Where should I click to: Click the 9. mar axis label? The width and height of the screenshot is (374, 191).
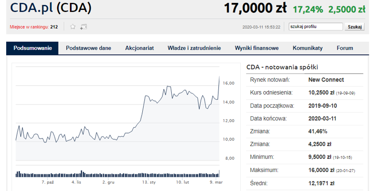pyautogui.click(x=216, y=182)
